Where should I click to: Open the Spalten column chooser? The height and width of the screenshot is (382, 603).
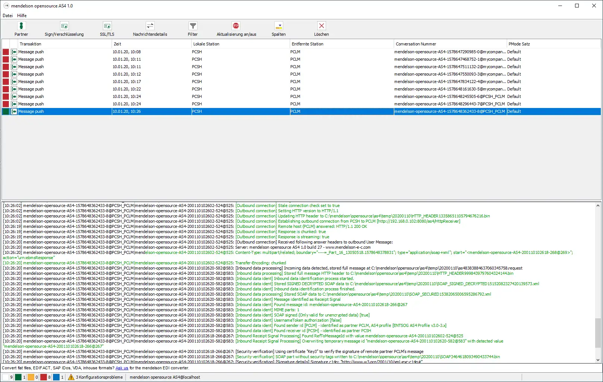click(x=278, y=29)
